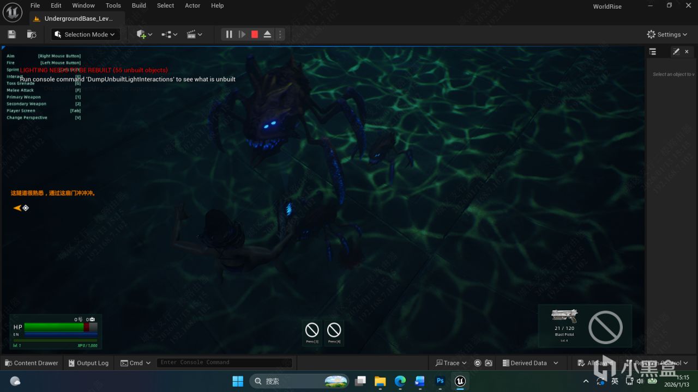The image size is (698, 392).
Task: Open the Help menu
Action: tap(218, 5)
